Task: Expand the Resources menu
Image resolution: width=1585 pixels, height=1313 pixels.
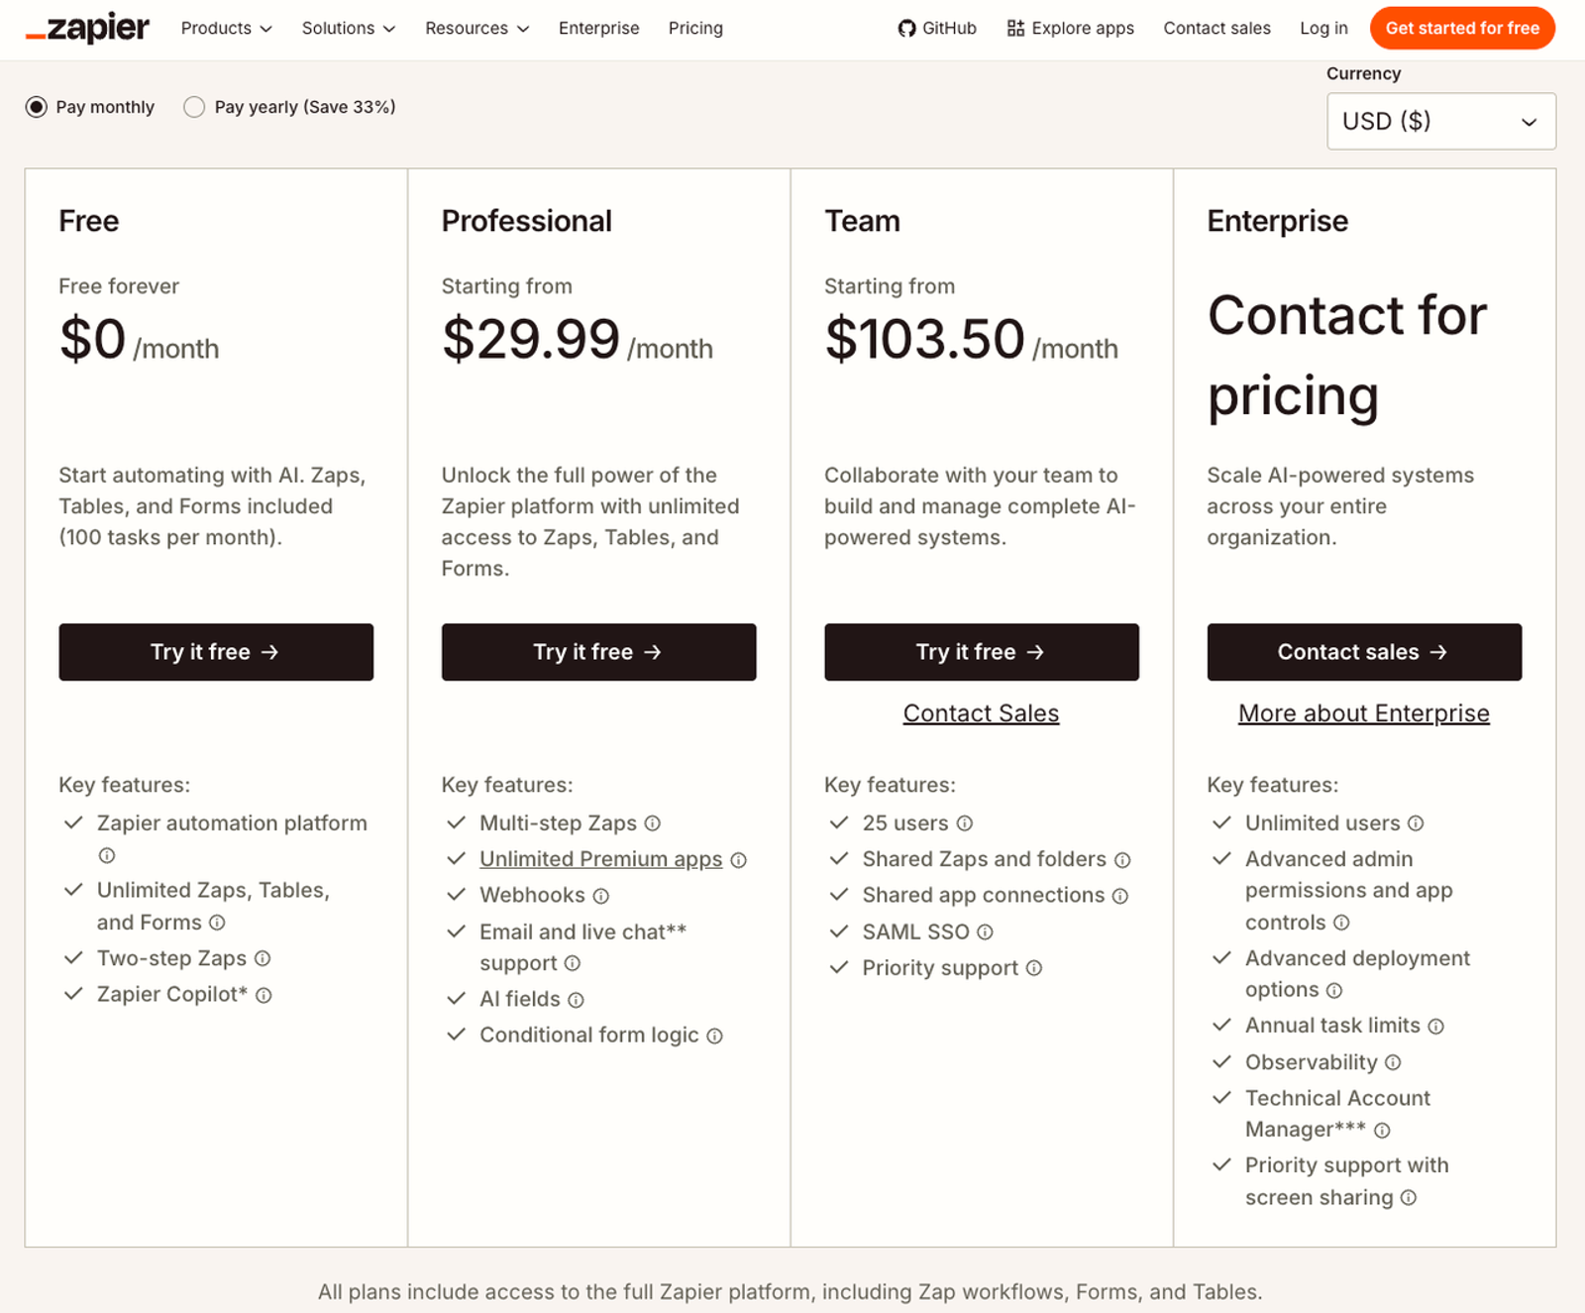Action: tap(476, 29)
